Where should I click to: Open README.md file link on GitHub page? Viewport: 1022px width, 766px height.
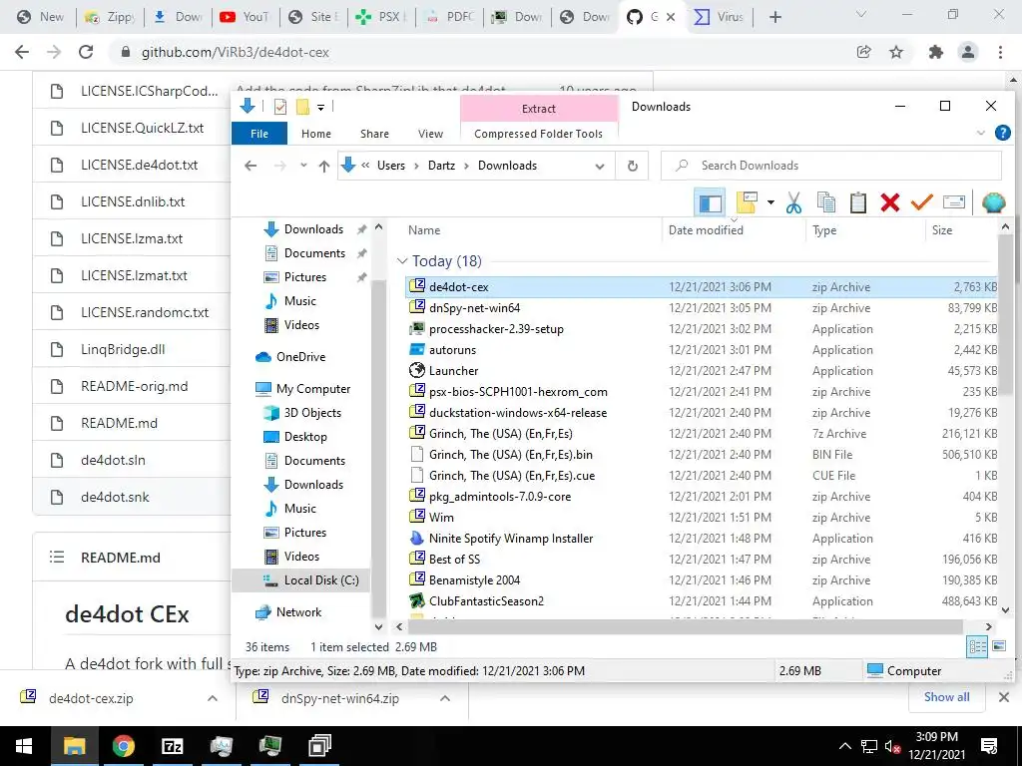tap(120, 423)
